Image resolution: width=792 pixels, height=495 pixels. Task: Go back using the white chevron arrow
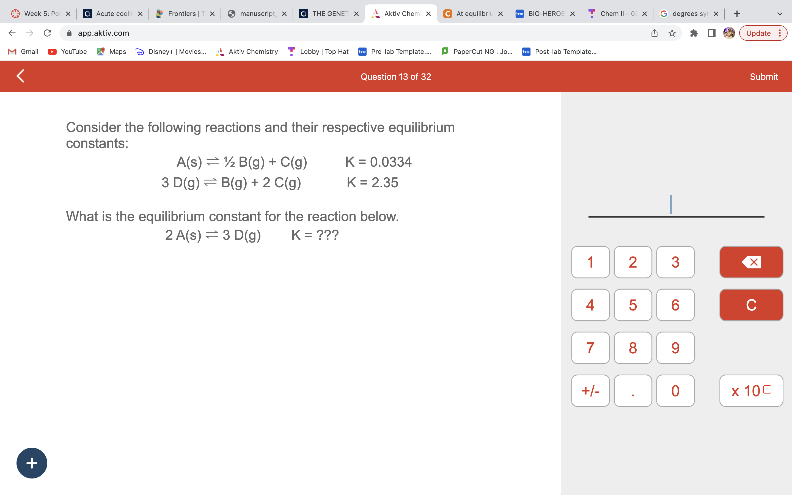pyautogui.click(x=20, y=76)
